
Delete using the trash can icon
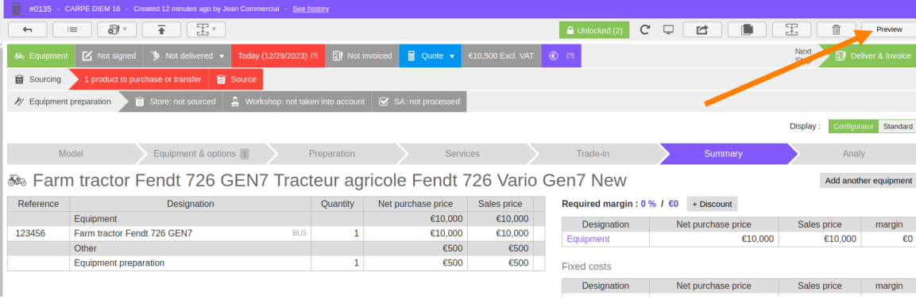[836, 30]
